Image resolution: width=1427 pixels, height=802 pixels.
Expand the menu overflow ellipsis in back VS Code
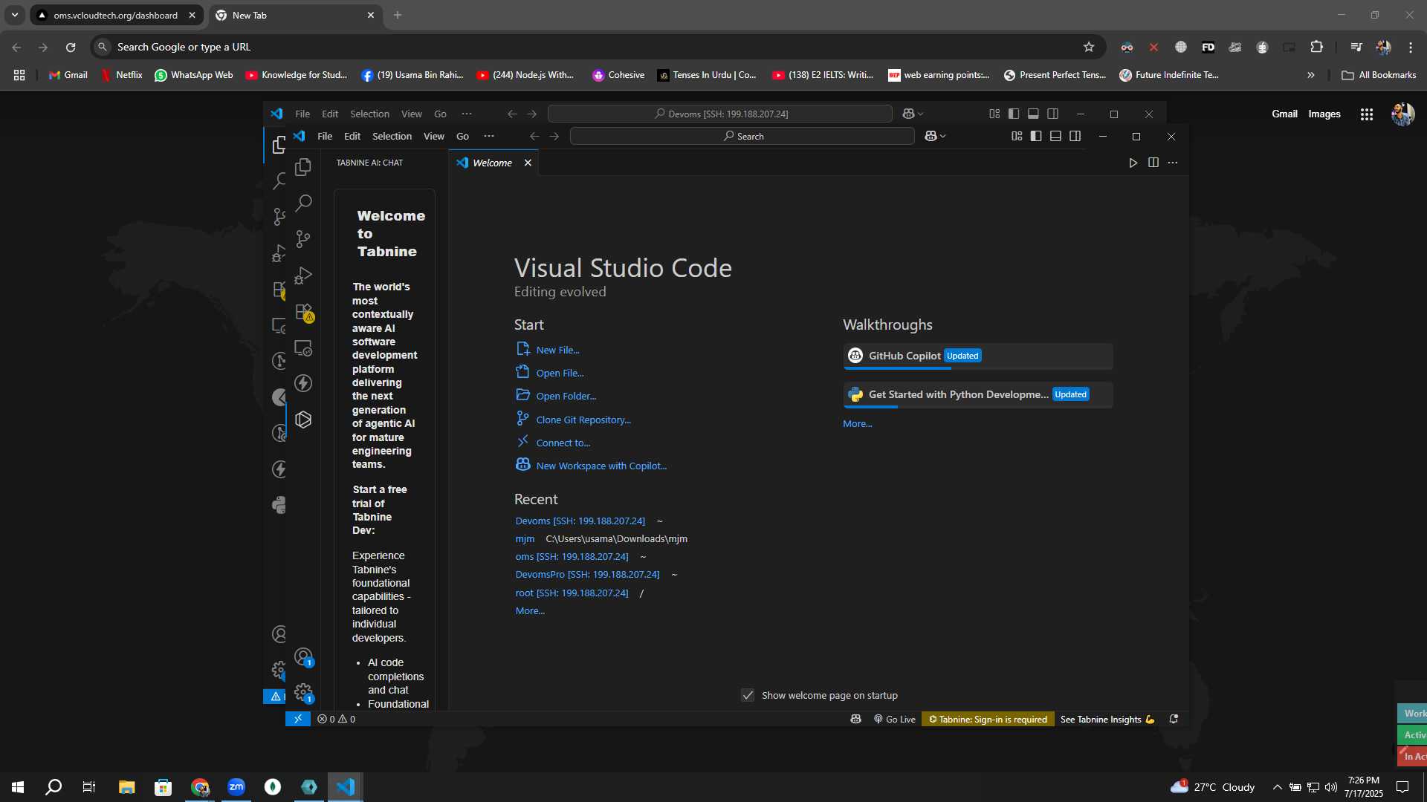tap(466, 114)
